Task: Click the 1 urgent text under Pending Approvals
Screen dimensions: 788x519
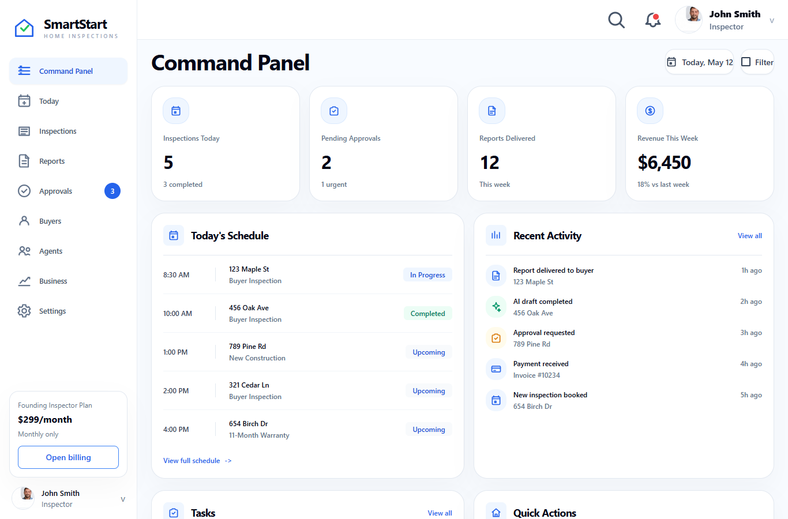Action: [x=334, y=185]
